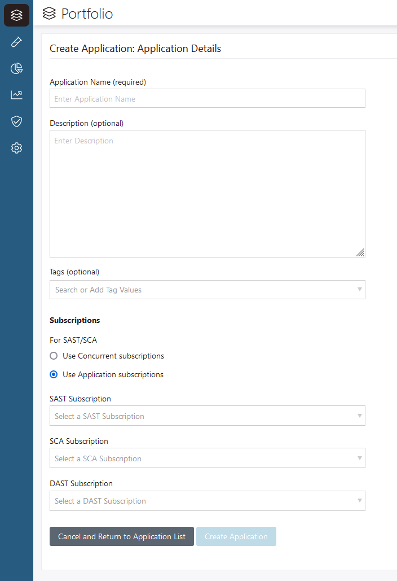Click the 'SCA Subscription' label
Viewport: 397px width, 581px height.
(x=79, y=441)
